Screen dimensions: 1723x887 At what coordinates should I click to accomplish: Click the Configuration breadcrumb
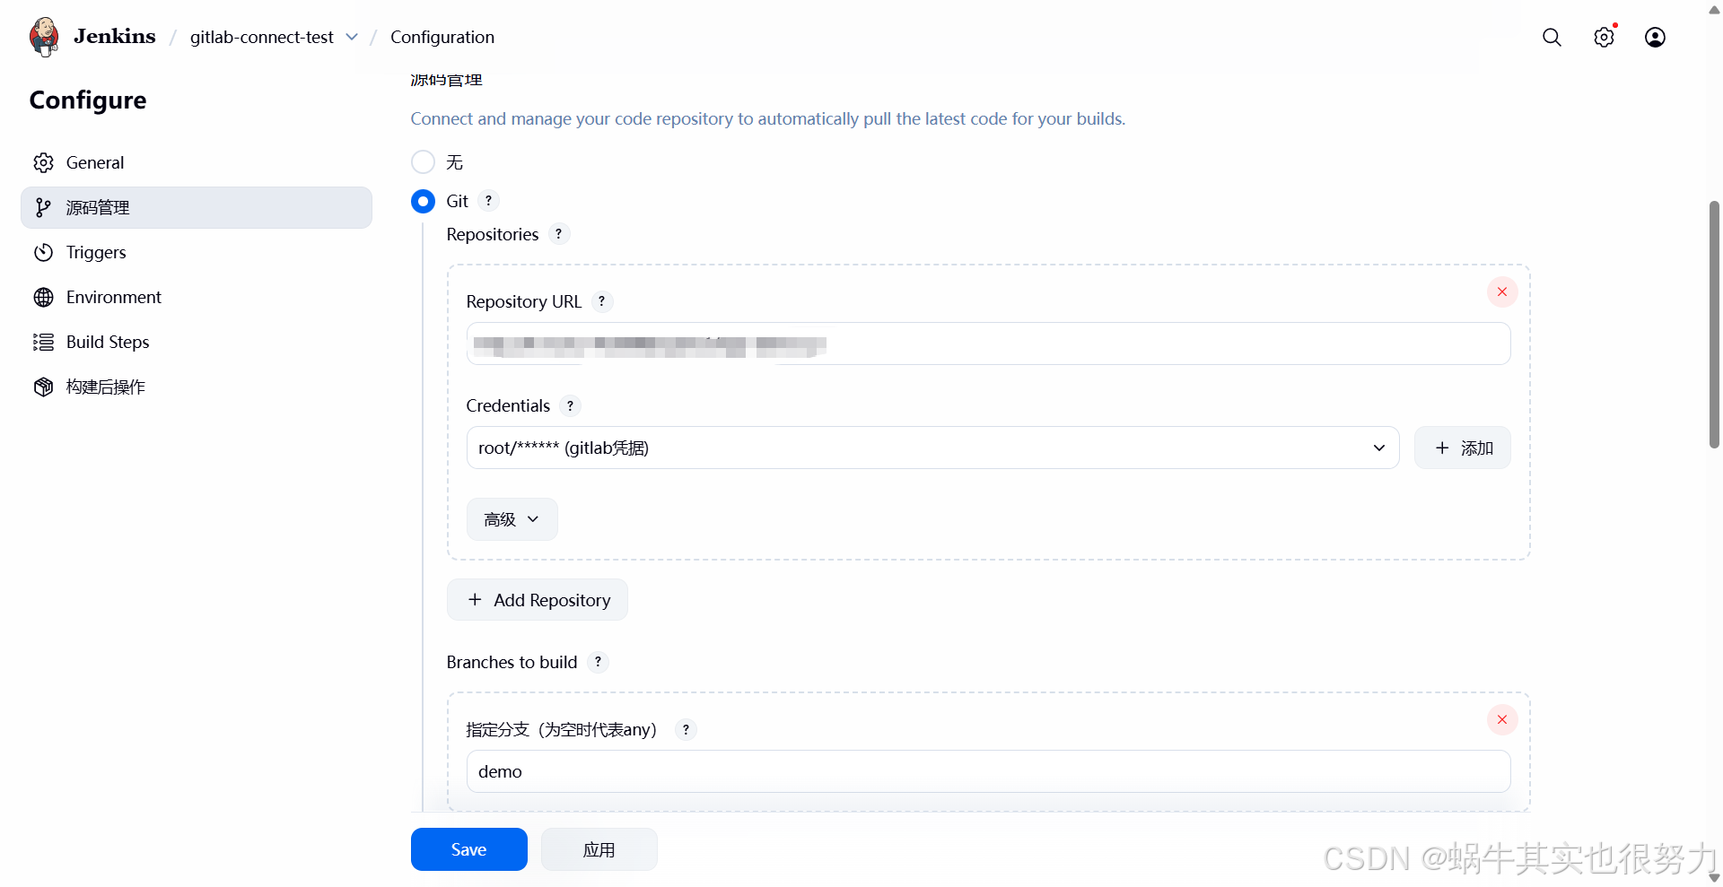coord(442,37)
